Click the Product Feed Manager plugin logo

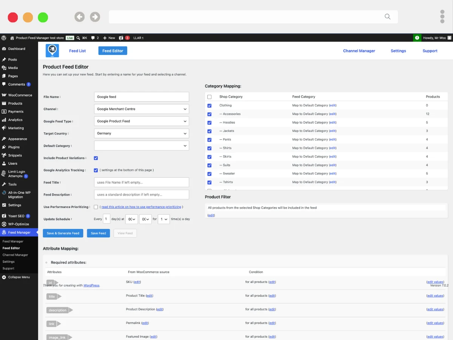(52, 51)
